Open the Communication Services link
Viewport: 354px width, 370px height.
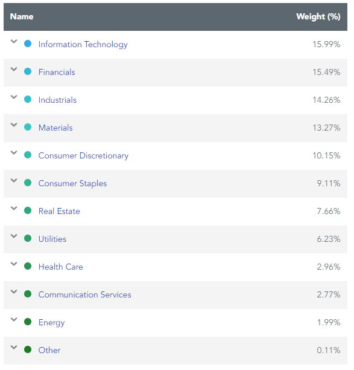pyautogui.click(x=85, y=294)
